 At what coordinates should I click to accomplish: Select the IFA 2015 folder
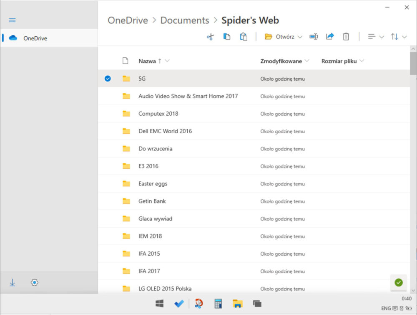point(149,254)
